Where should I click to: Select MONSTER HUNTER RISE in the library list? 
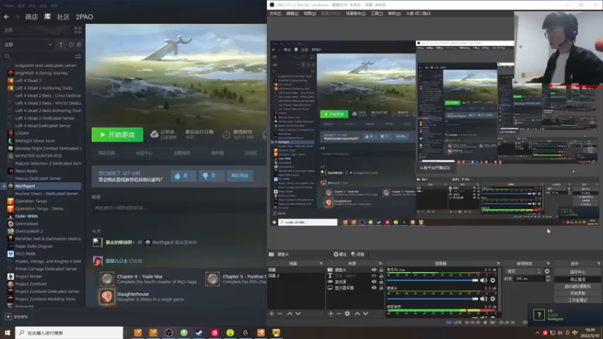tap(38, 156)
